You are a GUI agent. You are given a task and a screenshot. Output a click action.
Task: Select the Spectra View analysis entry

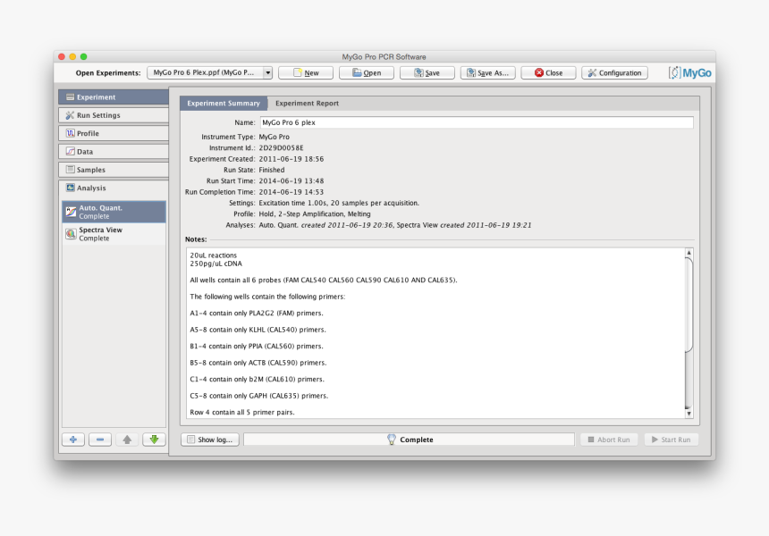coord(114,234)
